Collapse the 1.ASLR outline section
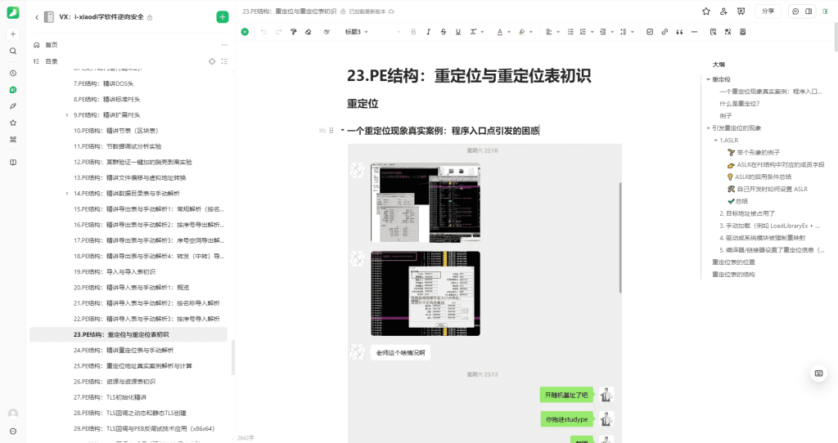The image size is (838, 443). click(715, 141)
